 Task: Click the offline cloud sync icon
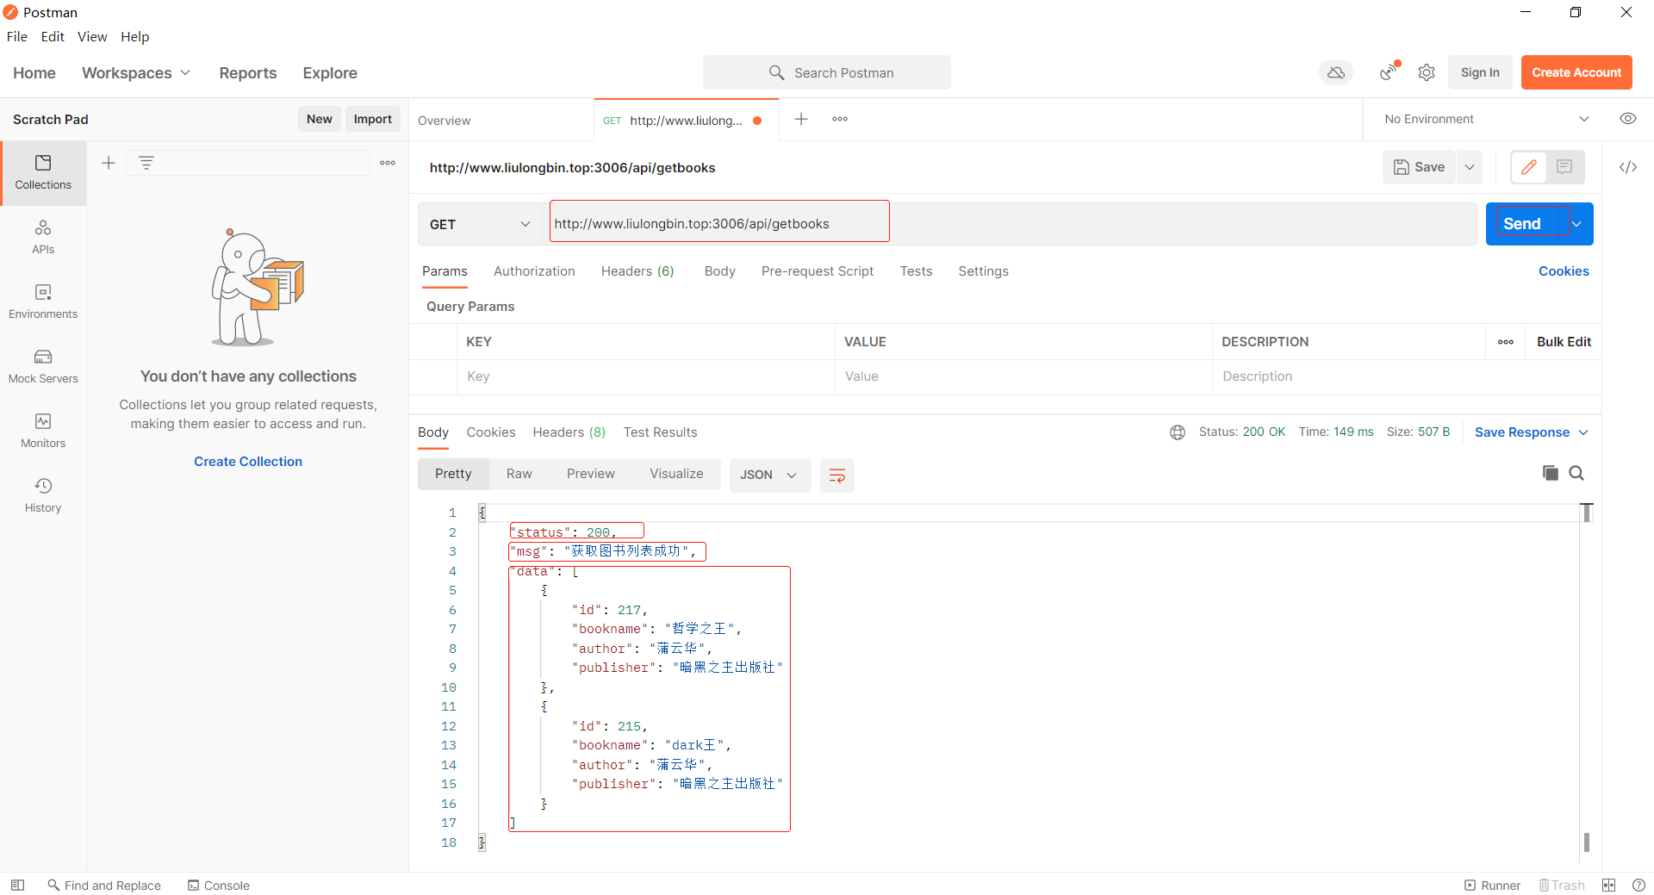click(x=1336, y=73)
